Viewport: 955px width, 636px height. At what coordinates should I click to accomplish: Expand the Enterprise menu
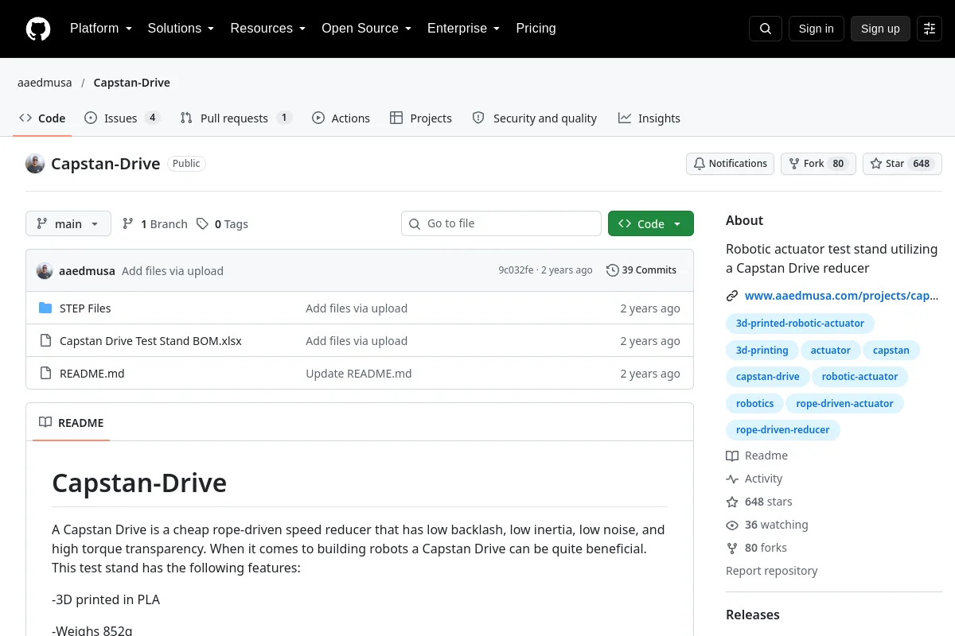pos(464,29)
